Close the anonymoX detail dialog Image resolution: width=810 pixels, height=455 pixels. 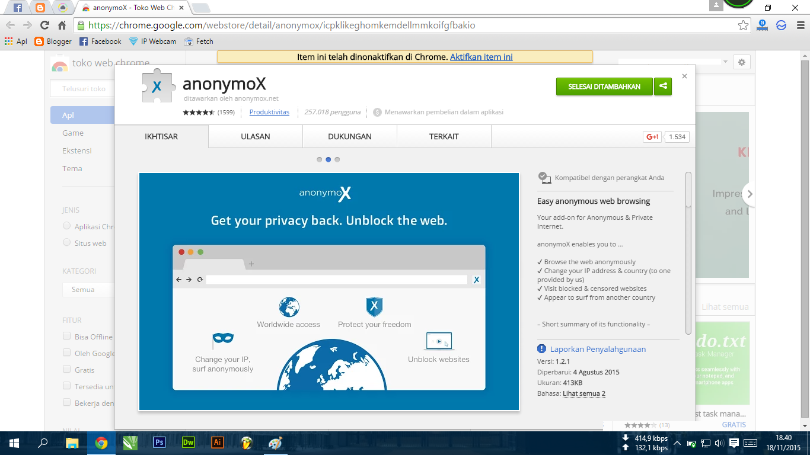(x=684, y=76)
